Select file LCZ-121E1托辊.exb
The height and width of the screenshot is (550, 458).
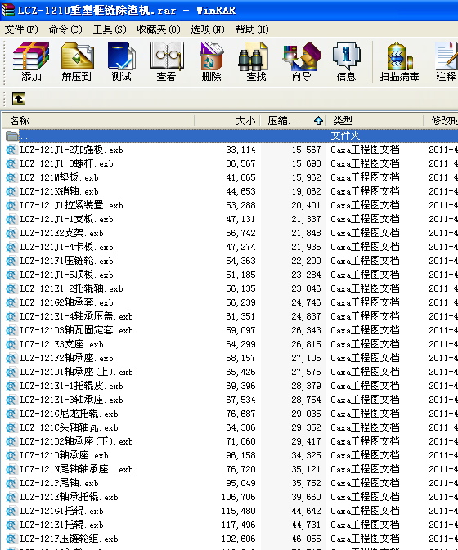pyautogui.click(x=61, y=525)
